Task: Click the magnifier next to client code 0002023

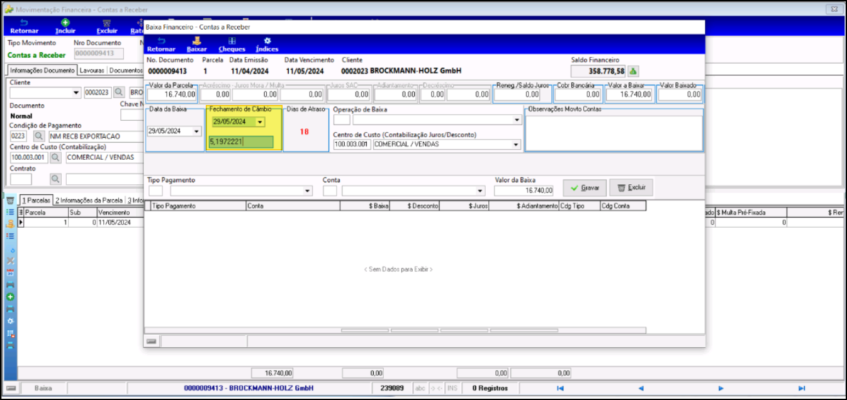Action: coord(119,93)
